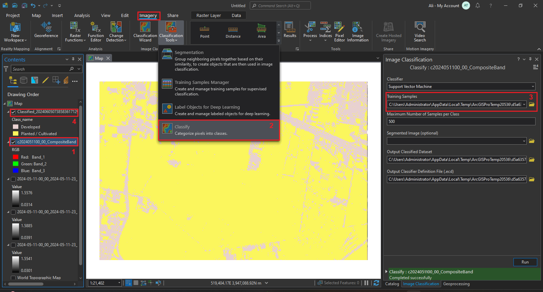The width and height of the screenshot is (543, 292).
Task: Open the map scale dropdown
Action: (x=119, y=283)
